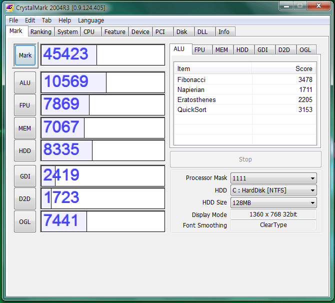Screen dimensions: 335x303
Task: Run the OGL benchmark button
Action: (x=25, y=221)
